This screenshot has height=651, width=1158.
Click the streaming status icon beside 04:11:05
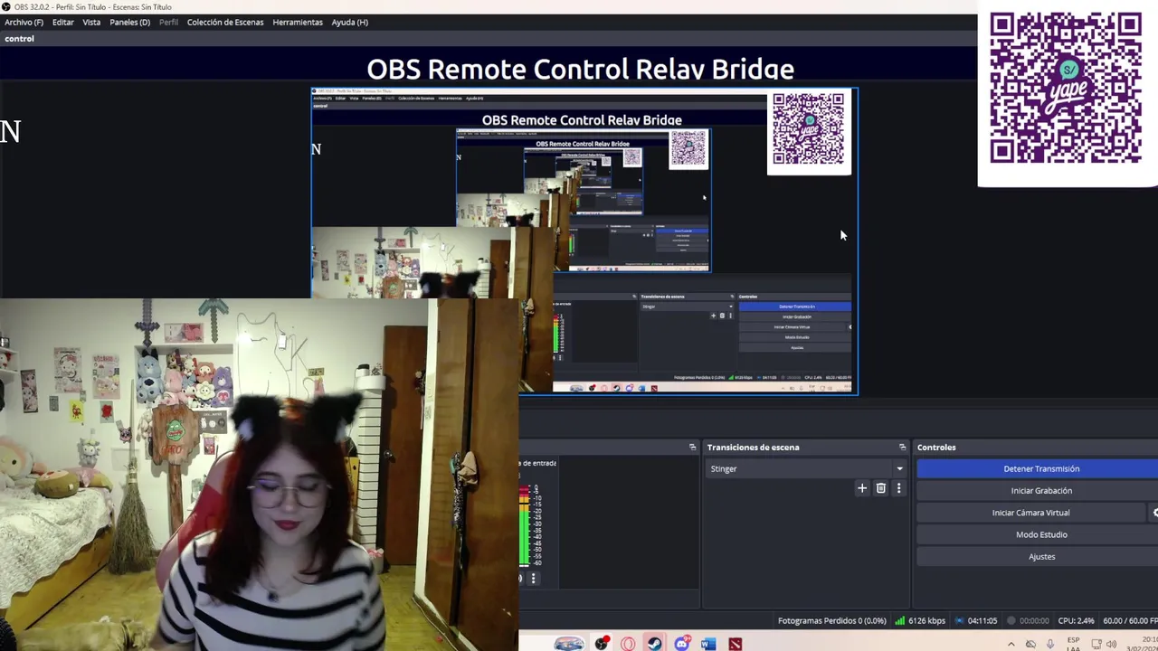[960, 620]
